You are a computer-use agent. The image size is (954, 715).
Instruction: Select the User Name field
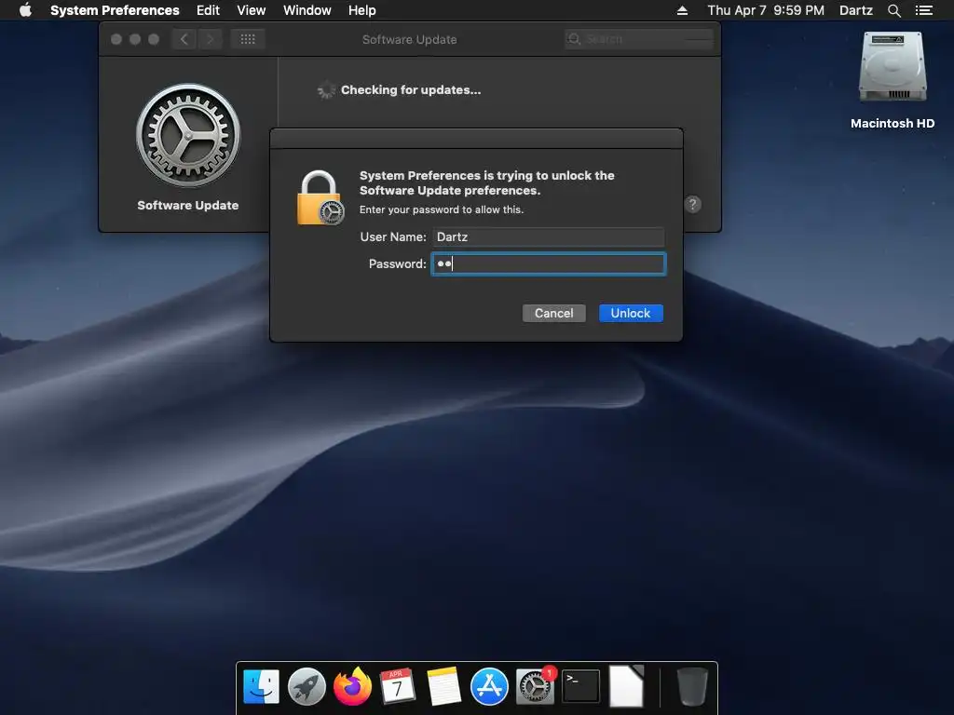pos(548,236)
